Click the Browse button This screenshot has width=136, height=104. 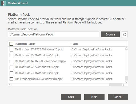pyautogui.click(x=110, y=34)
